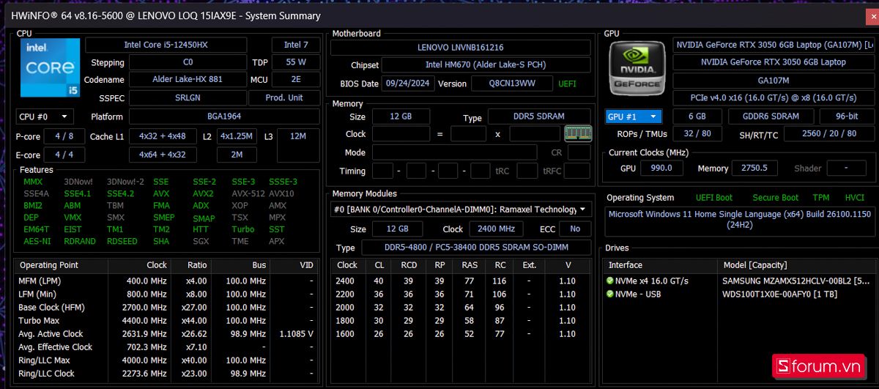Click the PCIe v4.0 x16 link field
This screenshot has width=879, height=389.
[773, 98]
